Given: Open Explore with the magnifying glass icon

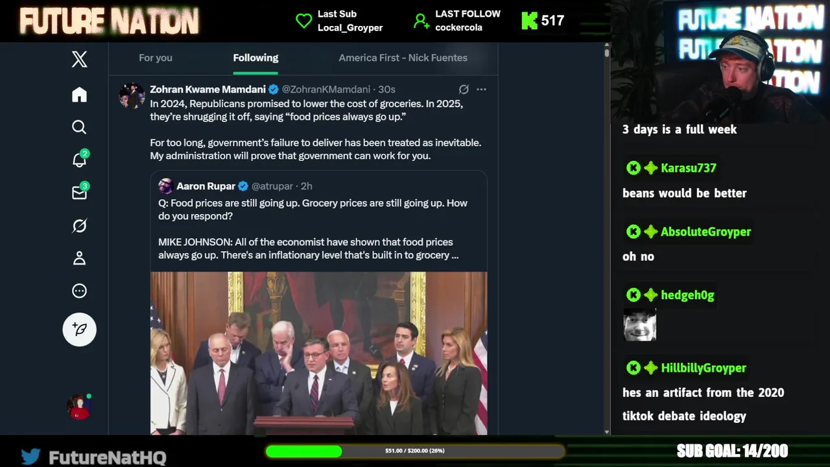Looking at the screenshot, I should (x=79, y=127).
